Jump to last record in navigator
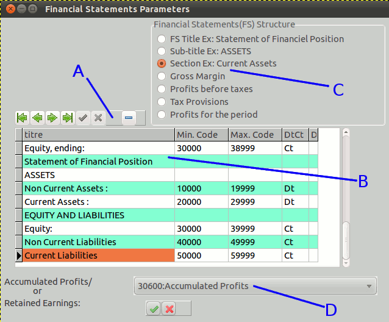389x322 pixels. click(x=68, y=118)
